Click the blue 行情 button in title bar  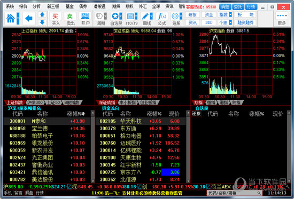(251, 7)
